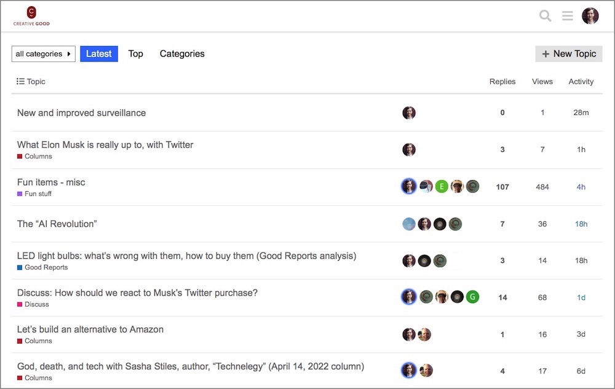
Task: Switch to the Top tab
Action: (x=136, y=53)
